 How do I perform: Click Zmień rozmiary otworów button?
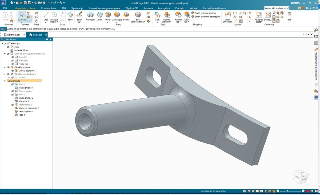coord(203,13)
